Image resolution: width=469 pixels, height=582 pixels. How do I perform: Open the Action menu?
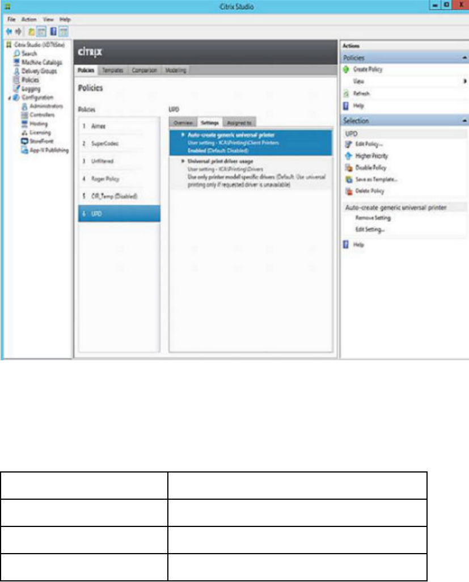[x=29, y=19]
